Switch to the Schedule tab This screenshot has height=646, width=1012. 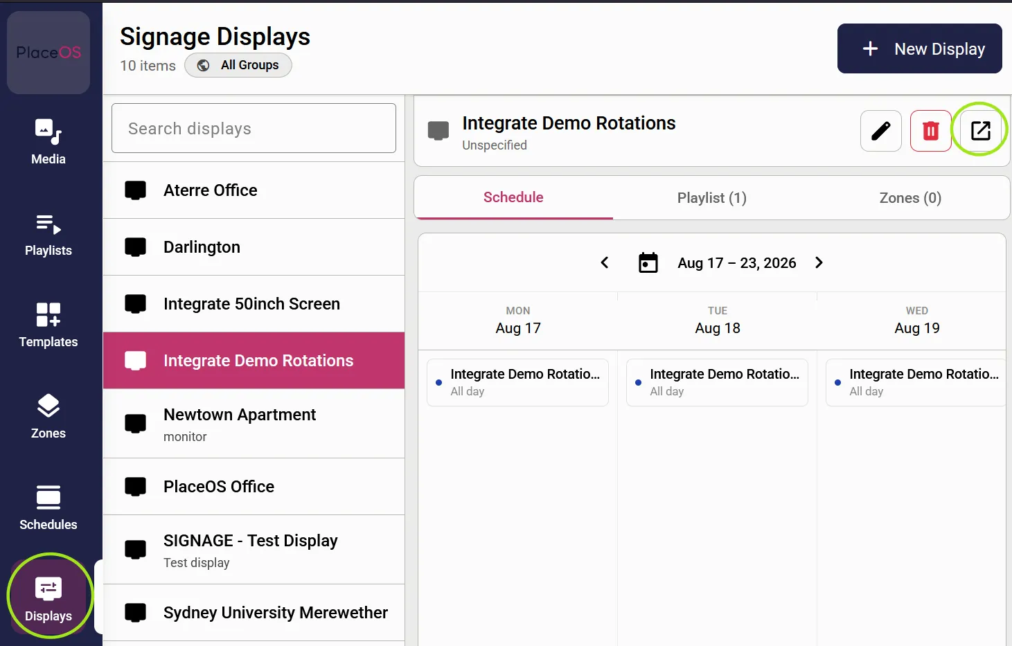(513, 197)
